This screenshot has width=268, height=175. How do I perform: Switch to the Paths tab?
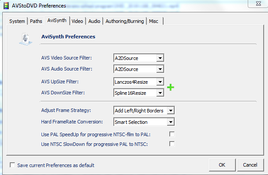pos(36,21)
